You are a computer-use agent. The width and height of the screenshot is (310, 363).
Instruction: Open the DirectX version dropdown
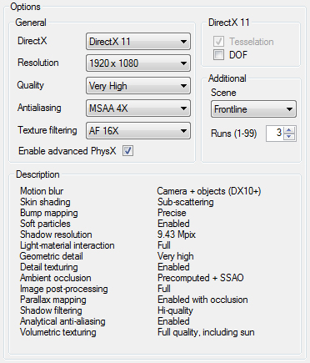point(138,42)
